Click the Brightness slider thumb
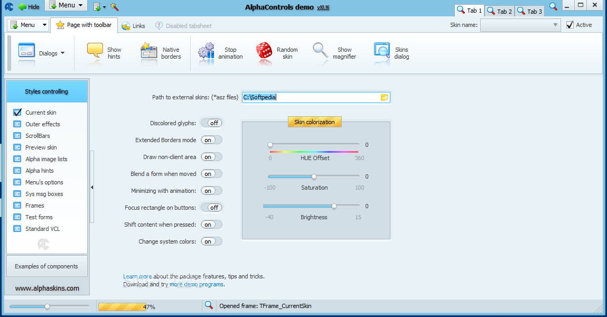This screenshot has width=607, height=317. (334, 206)
